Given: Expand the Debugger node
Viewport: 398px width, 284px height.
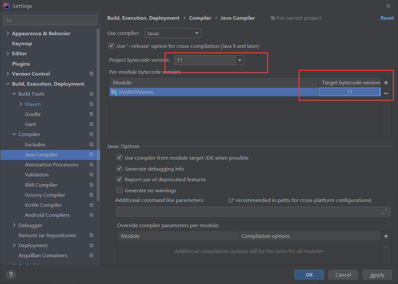Looking at the screenshot, I should (x=14, y=225).
